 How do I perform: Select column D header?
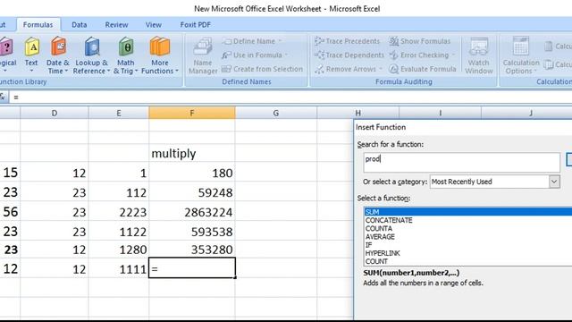(x=55, y=114)
